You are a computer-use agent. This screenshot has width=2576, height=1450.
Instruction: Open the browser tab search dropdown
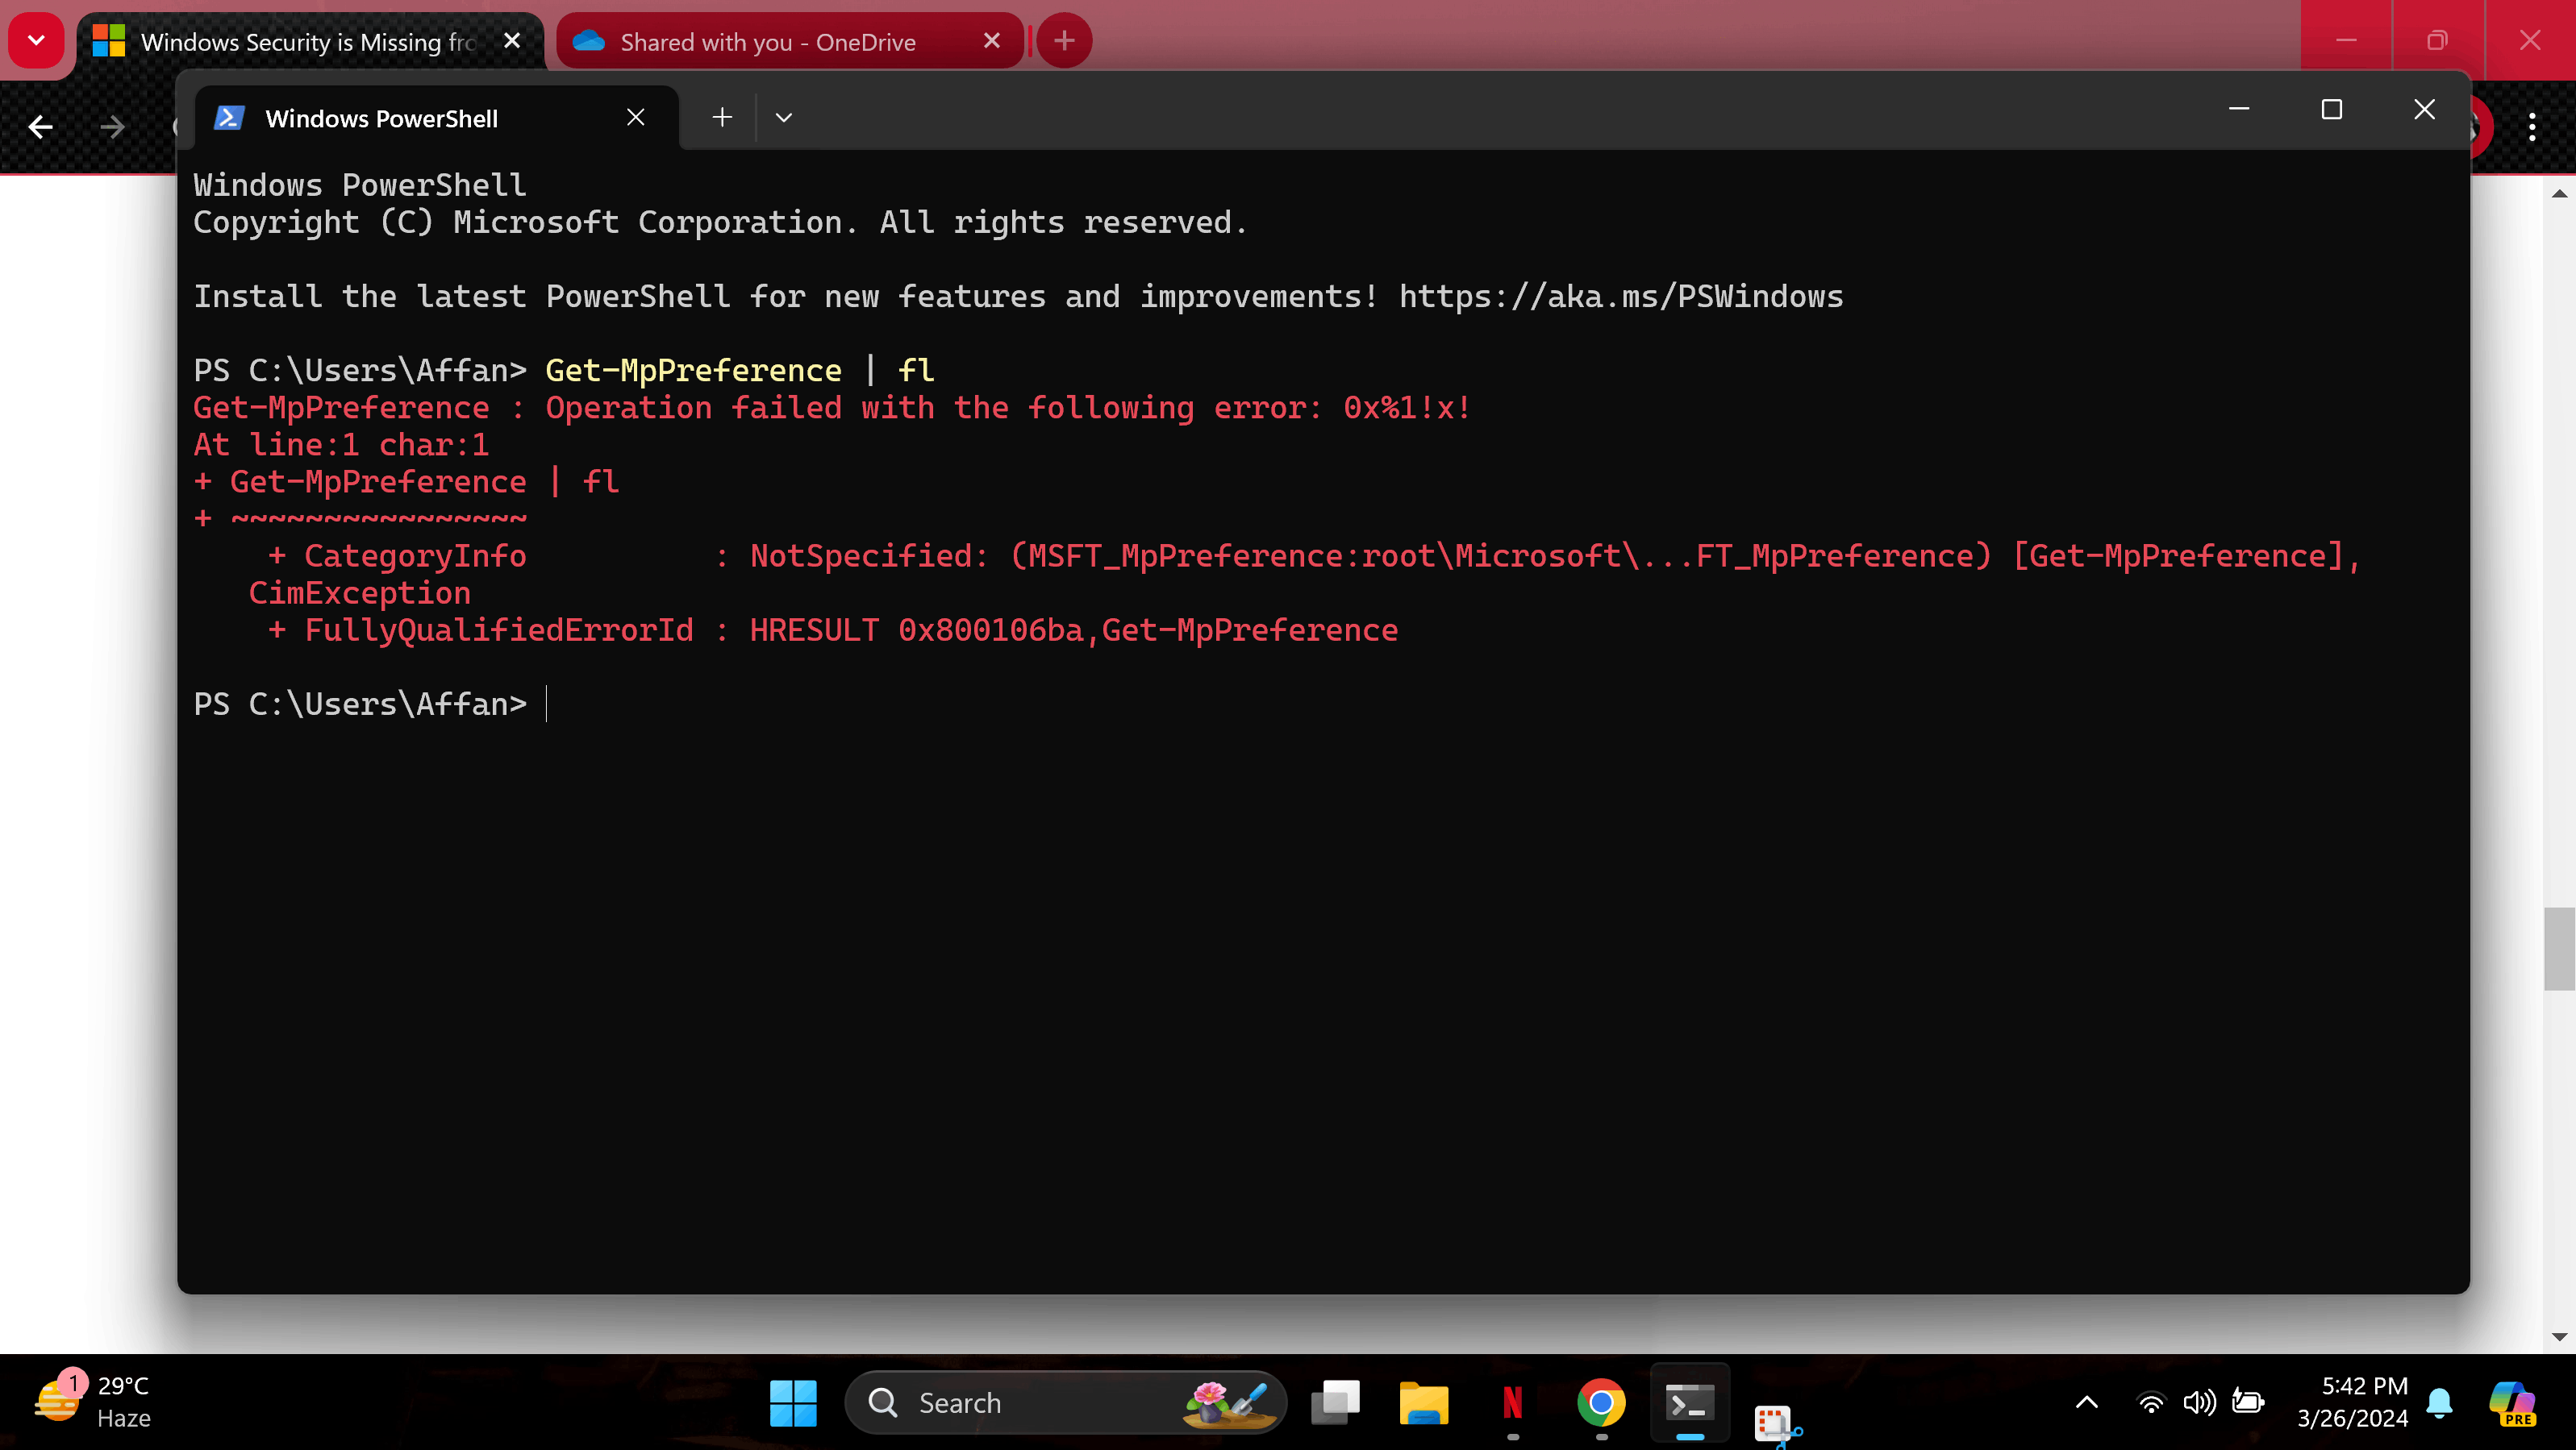click(x=36, y=41)
